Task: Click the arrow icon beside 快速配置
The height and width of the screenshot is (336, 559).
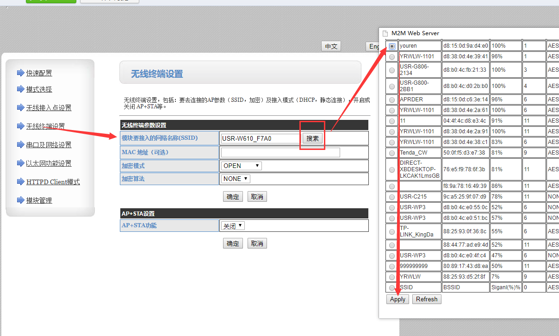Action: click(20, 73)
